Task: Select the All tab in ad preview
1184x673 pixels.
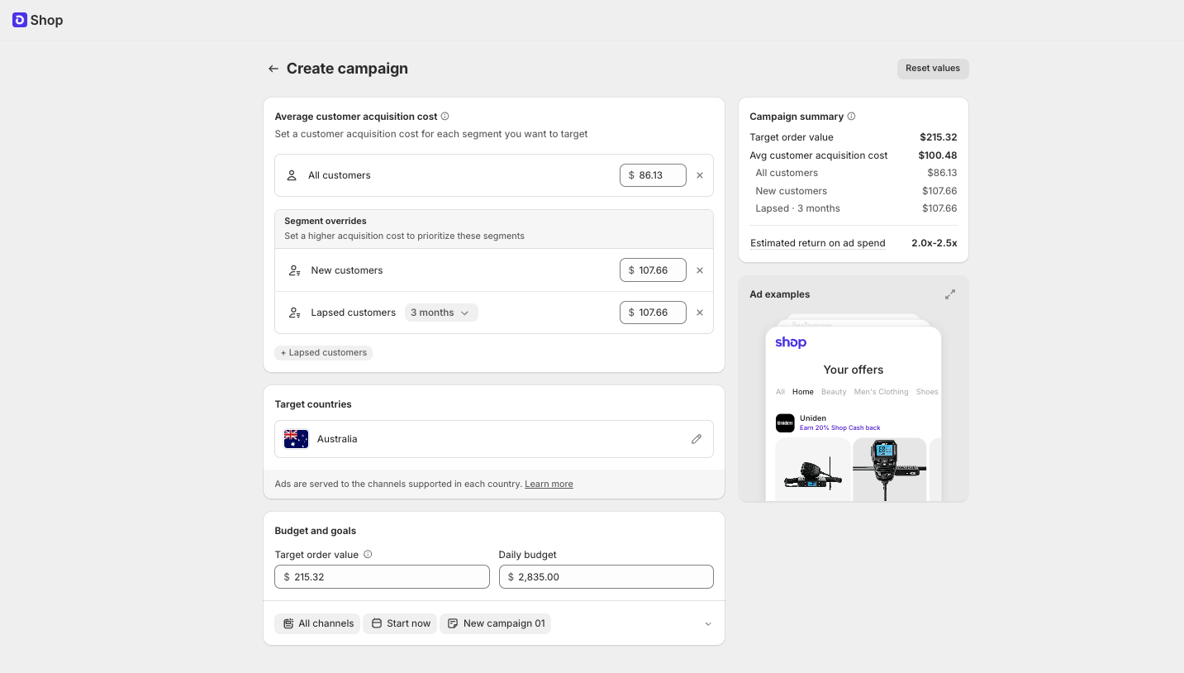Action: tap(780, 392)
